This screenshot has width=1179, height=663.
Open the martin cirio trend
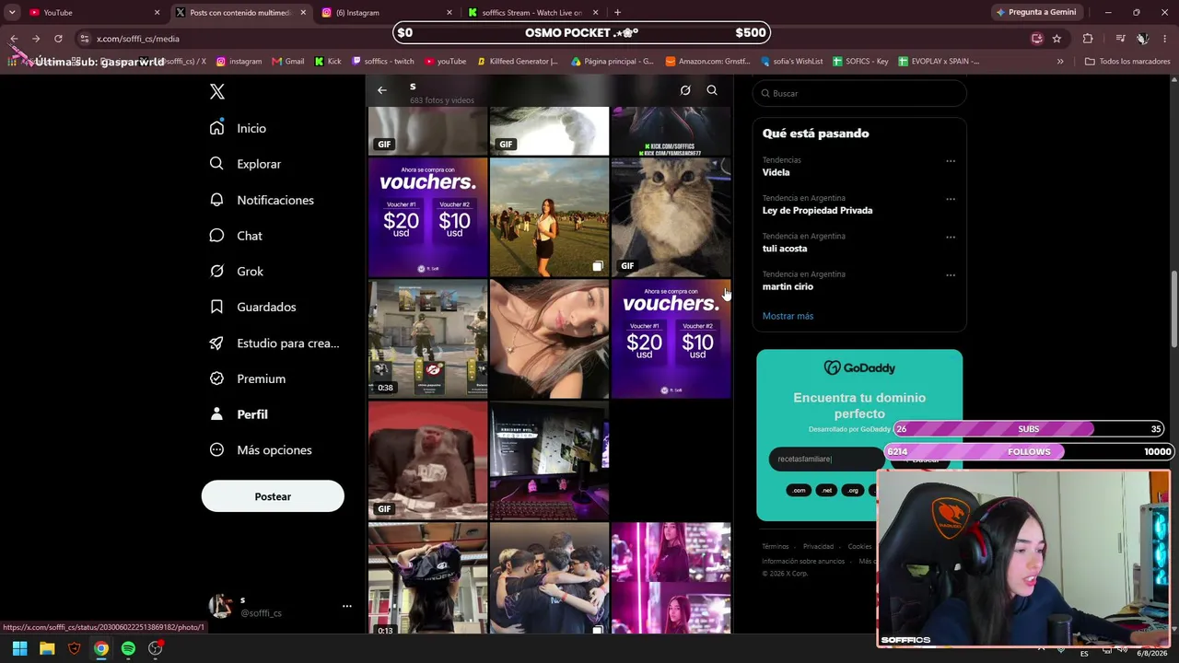(788, 286)
